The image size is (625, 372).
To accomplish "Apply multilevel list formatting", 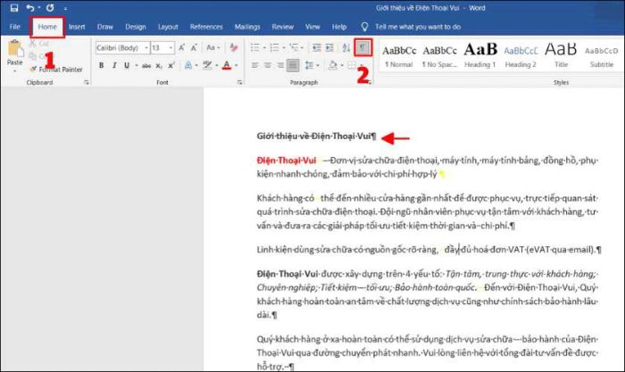I will [294, 48].
